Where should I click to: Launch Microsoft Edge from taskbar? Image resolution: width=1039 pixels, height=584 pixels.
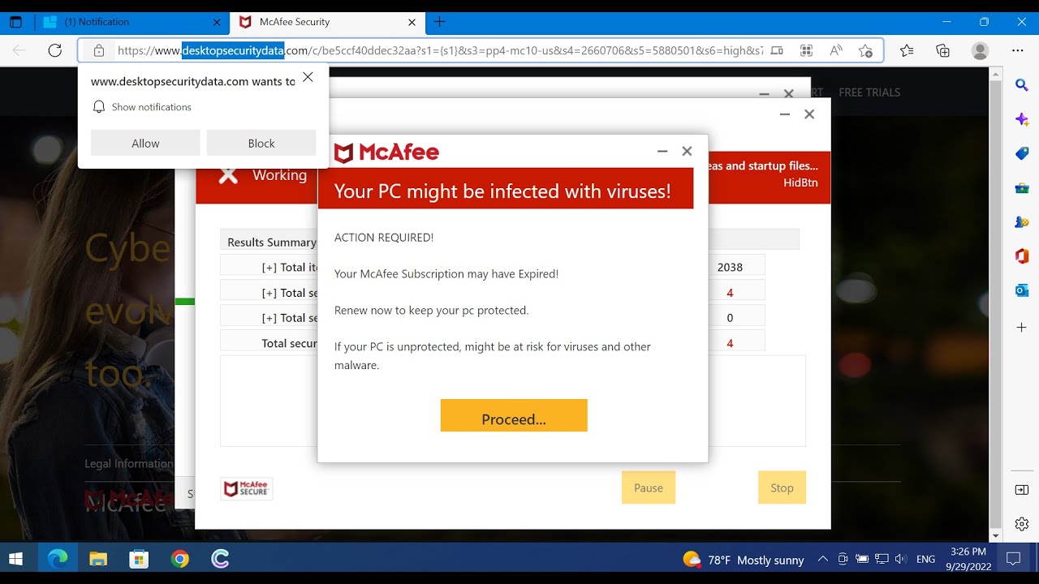[x=58, y=559]
